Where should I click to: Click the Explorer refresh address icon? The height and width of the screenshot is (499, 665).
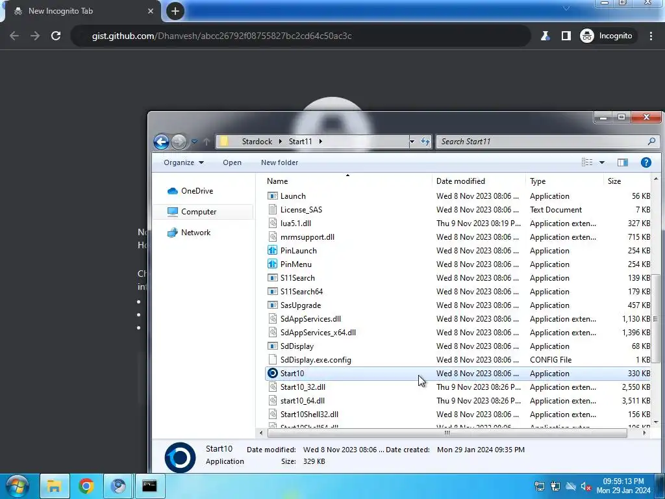click(x=425, y=142)
